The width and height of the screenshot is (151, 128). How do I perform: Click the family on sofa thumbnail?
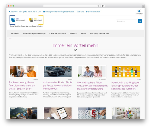tap(126, 113)
